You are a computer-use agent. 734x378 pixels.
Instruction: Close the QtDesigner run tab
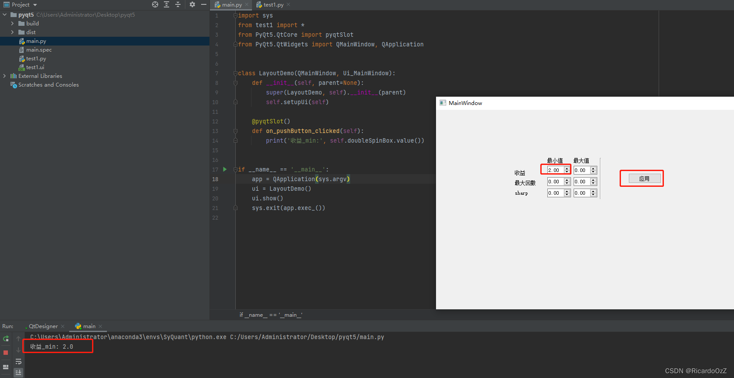[x=63, y=326]
